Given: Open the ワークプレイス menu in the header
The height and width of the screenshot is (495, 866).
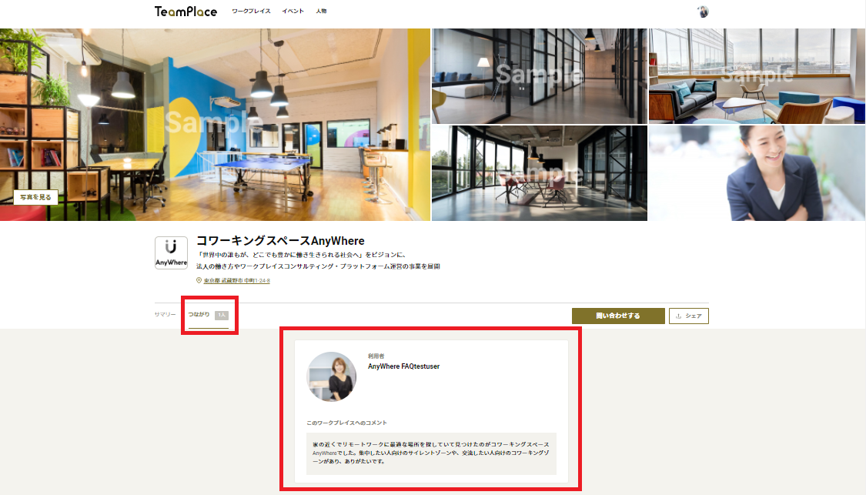Looking at the screenshot, I should point(251,12).
